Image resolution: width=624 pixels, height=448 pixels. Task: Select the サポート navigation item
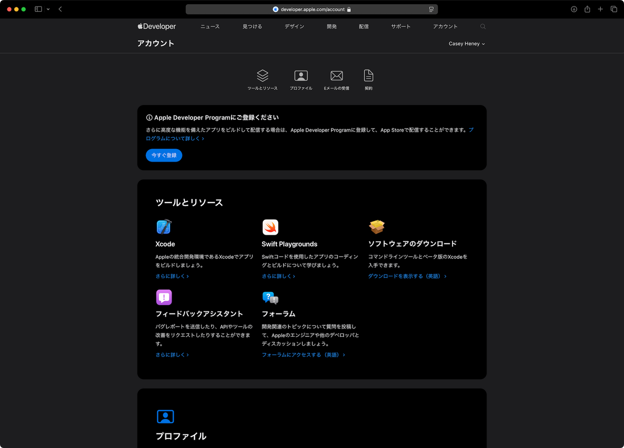tap(401, 27)
